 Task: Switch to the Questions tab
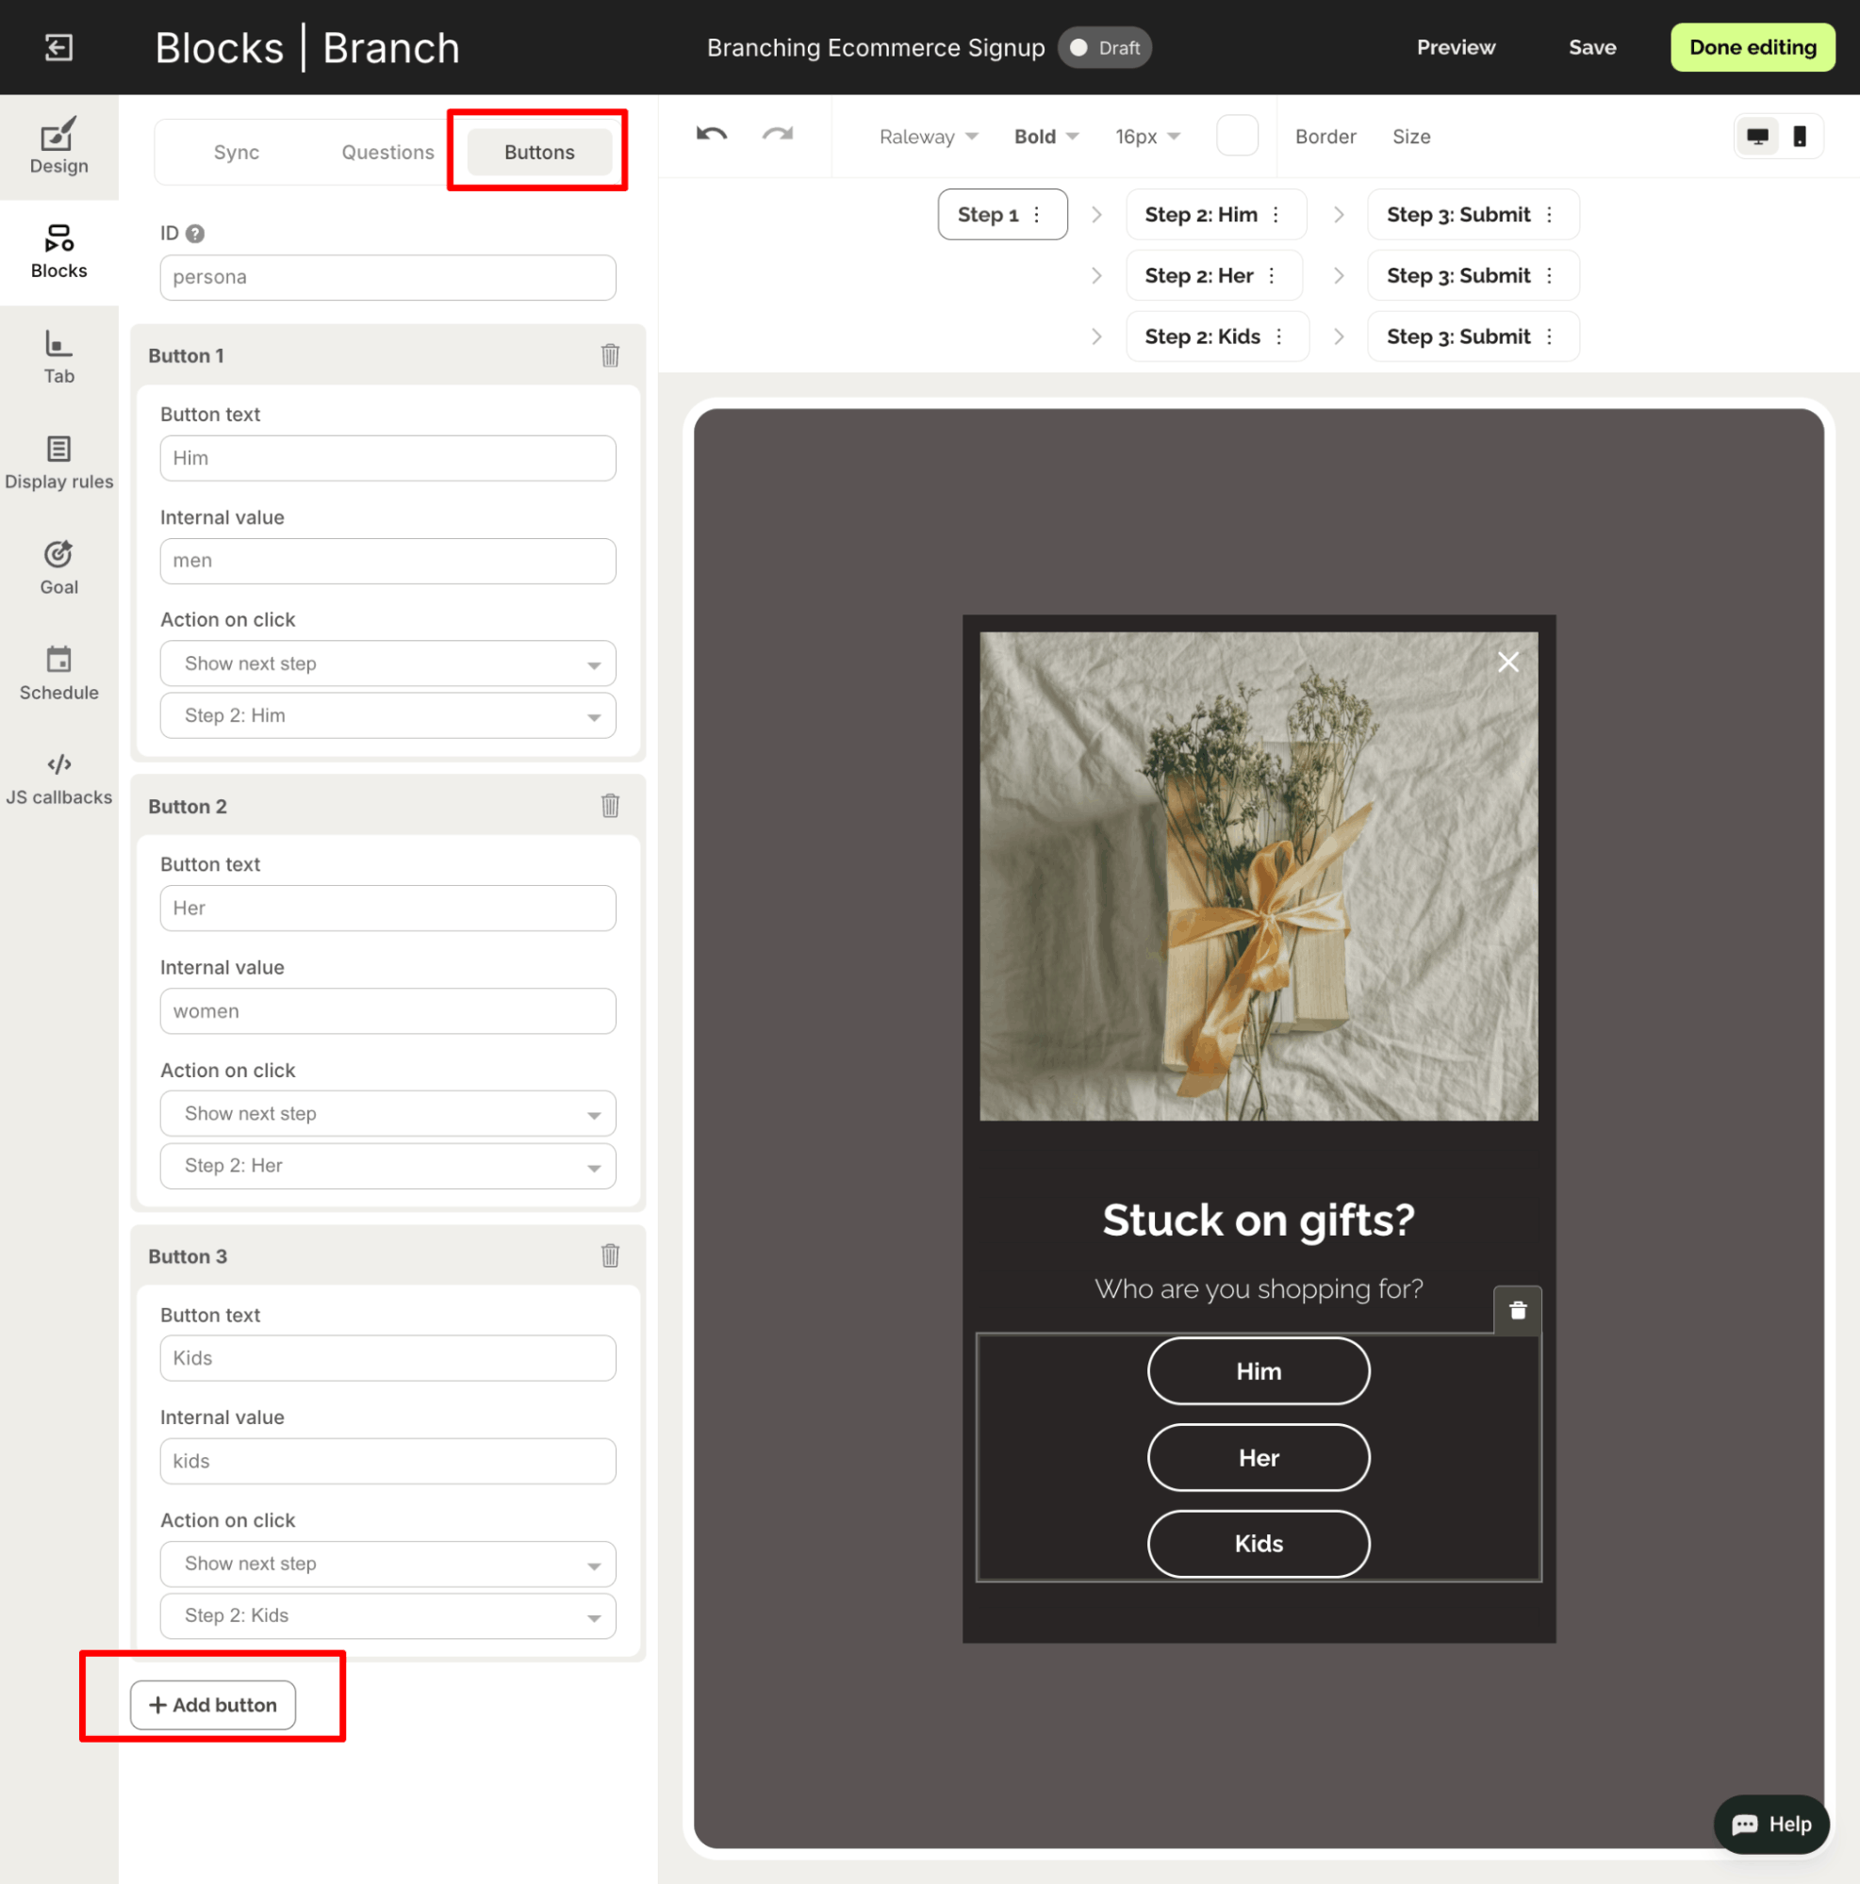coord(387,152)
